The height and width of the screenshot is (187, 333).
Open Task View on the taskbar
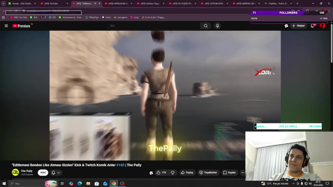click(62, 184)
